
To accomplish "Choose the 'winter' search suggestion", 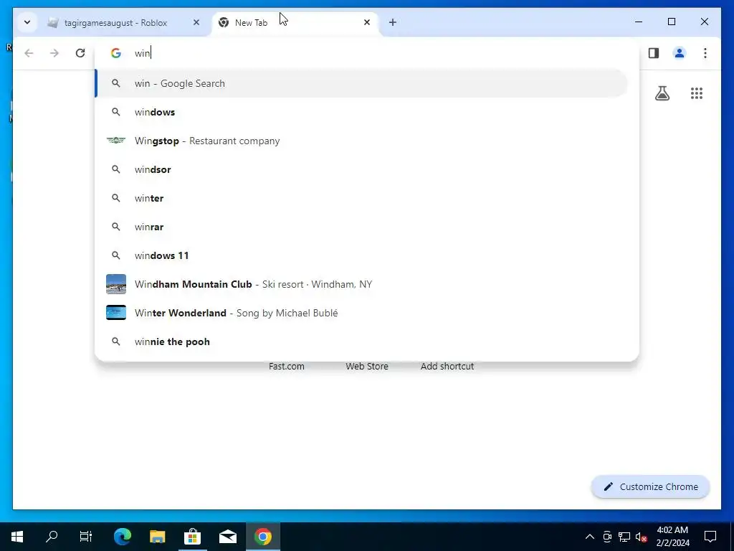I will tap(361, 198).
